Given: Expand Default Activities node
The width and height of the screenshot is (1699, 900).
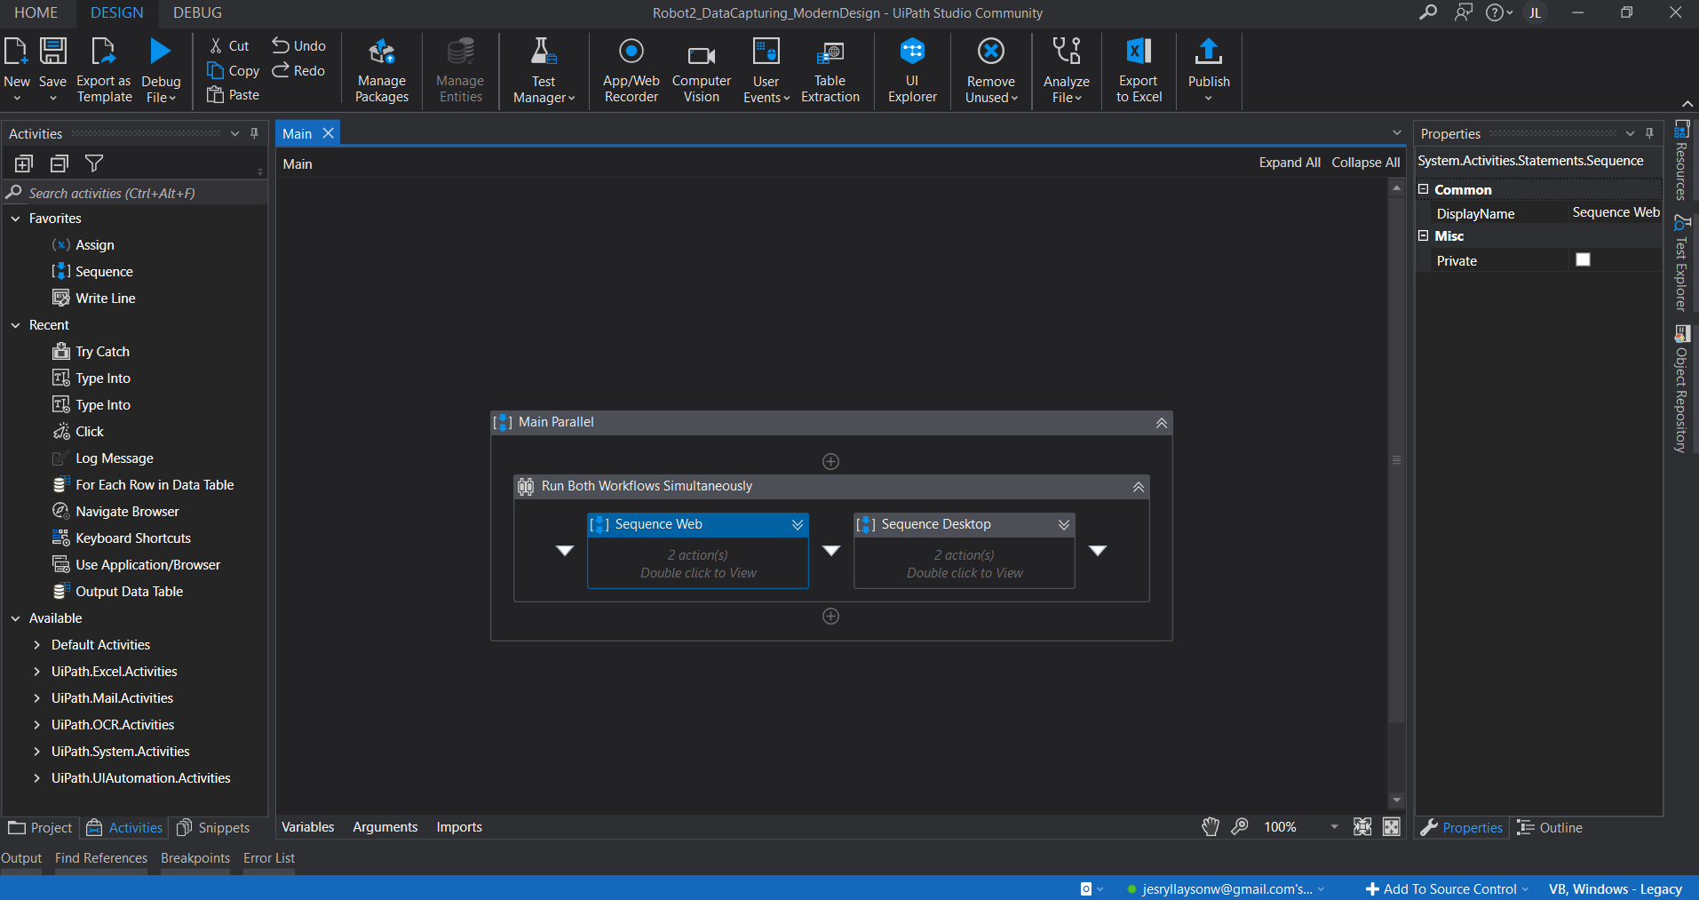Looking at the screenshot, I should (36, 645).
